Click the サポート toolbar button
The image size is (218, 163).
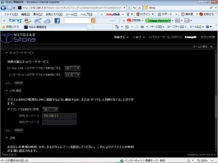click(165, 14)
